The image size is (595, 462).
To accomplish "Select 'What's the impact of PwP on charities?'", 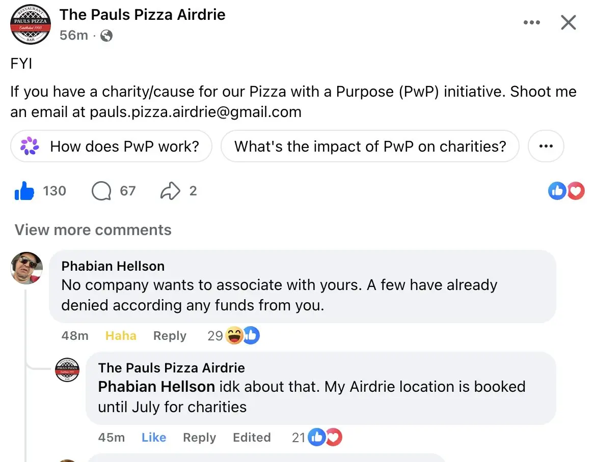I will [370, 147].
